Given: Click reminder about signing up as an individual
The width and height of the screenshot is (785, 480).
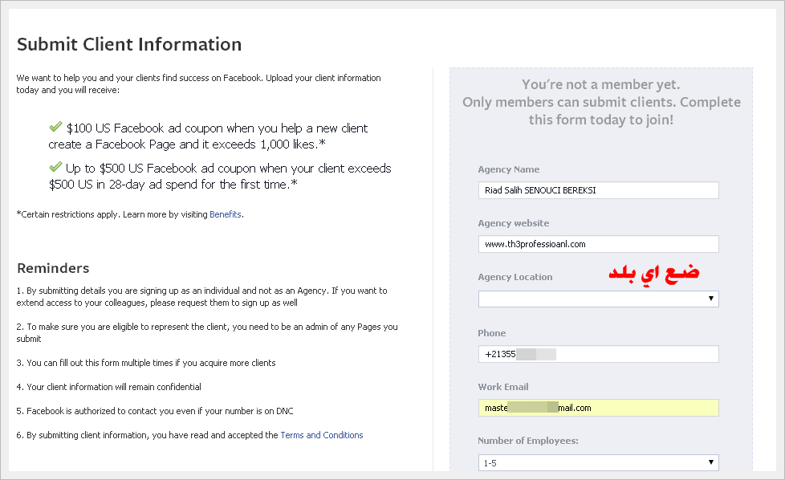Looking at the screenshot, I should pyautogui.click(x=201, y=297).
